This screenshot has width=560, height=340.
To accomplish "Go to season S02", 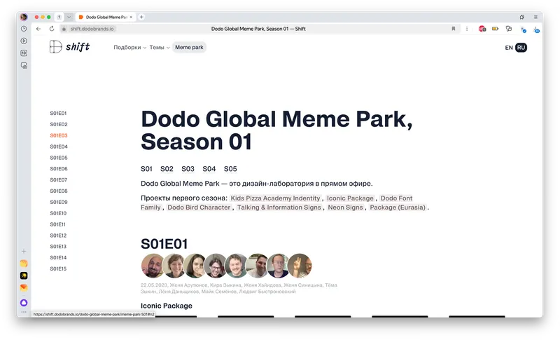I will pyautogui.click(x=167, y=169).
